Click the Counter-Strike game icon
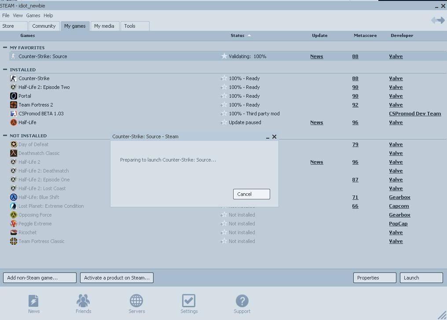The width and height of the screenshot is (447, 320). [13, 78]
